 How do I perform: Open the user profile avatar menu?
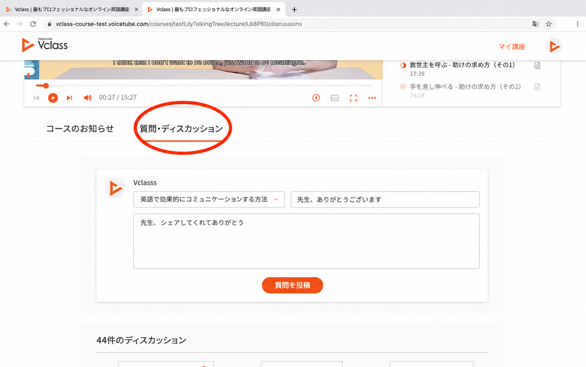tap(554, 46)
